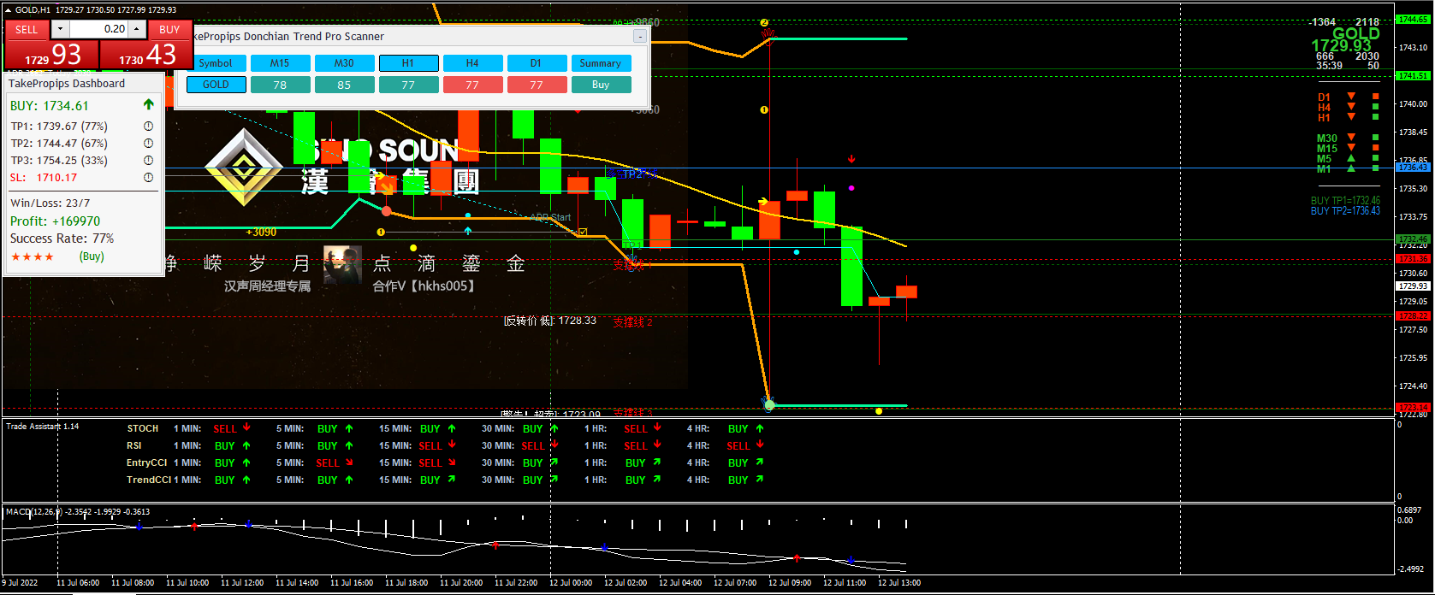Image resolution: width=1435 pixels, height=595 pixels.
Task: Select the H4 timeframe header in scanner
Action: [x=472, y=63]
